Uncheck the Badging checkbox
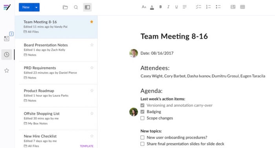275x148 pixels. [142, 112]
